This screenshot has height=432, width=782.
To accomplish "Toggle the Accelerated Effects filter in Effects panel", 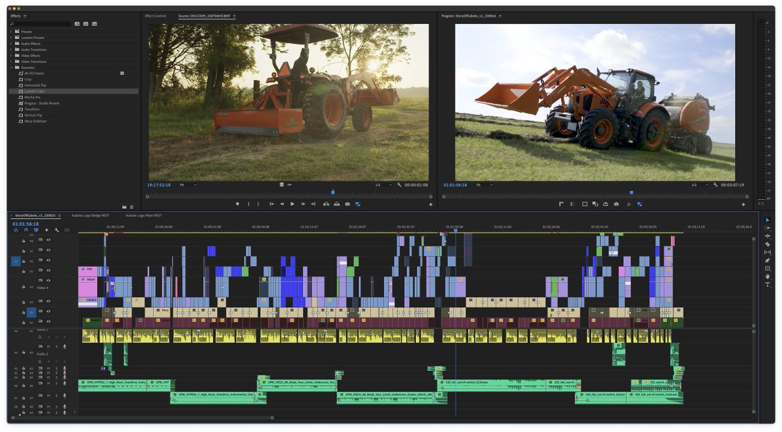I will pyautogui.click(x=77, y=23).
